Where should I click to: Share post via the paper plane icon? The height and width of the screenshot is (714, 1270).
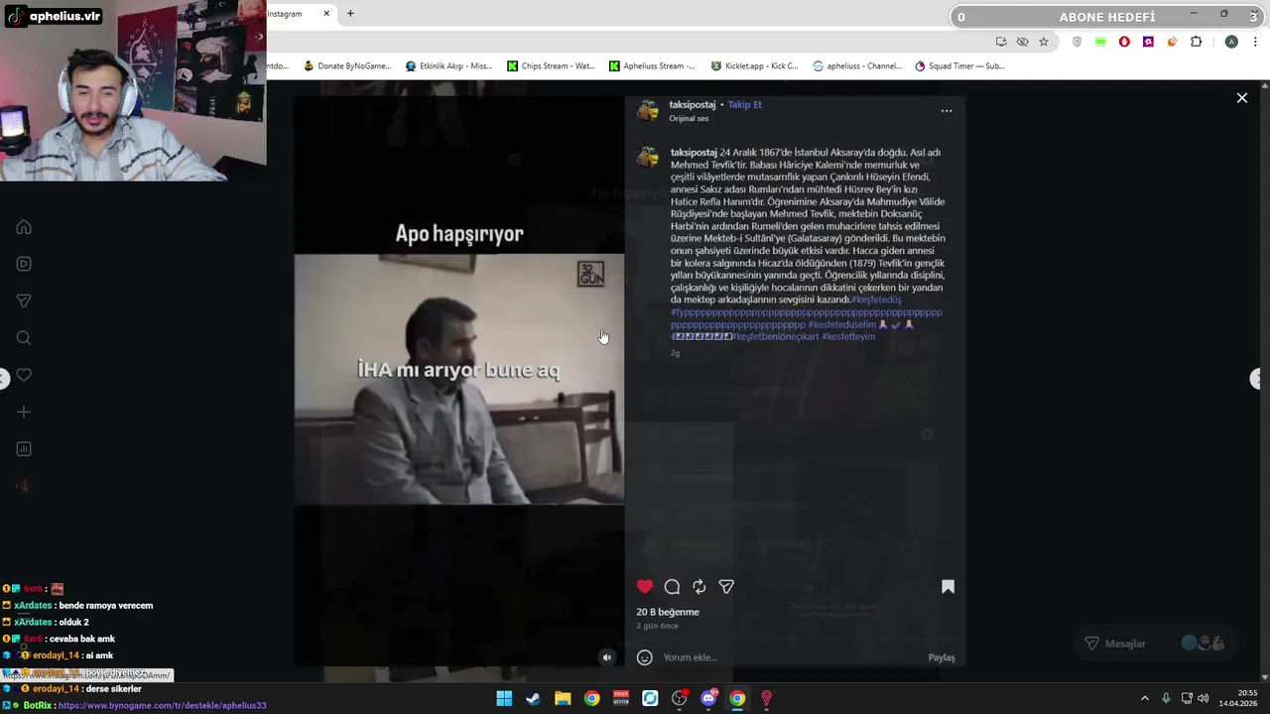(x=726, y=586)
